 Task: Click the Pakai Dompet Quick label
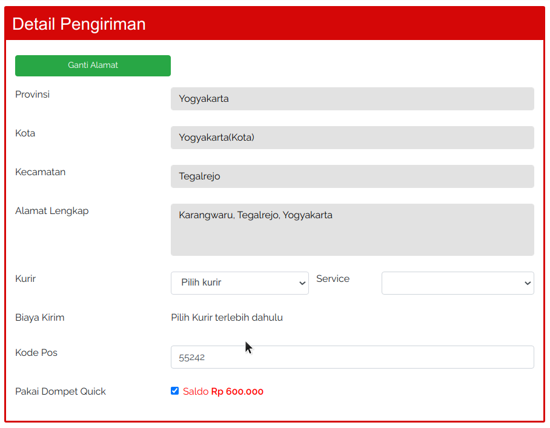click(61, 391)
